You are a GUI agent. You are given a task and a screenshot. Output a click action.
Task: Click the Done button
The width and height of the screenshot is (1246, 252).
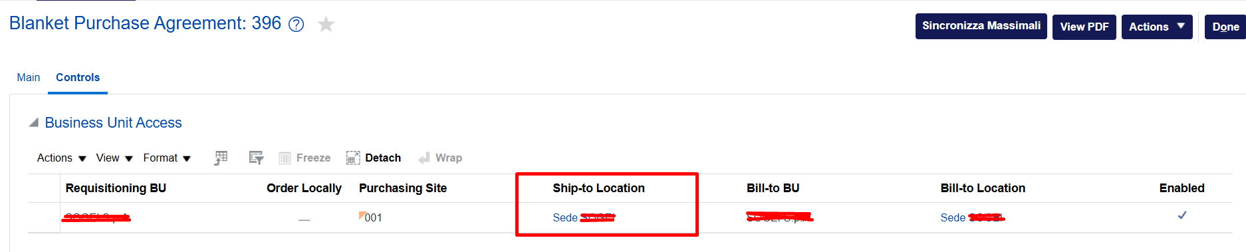click(x=1225, y=27)
